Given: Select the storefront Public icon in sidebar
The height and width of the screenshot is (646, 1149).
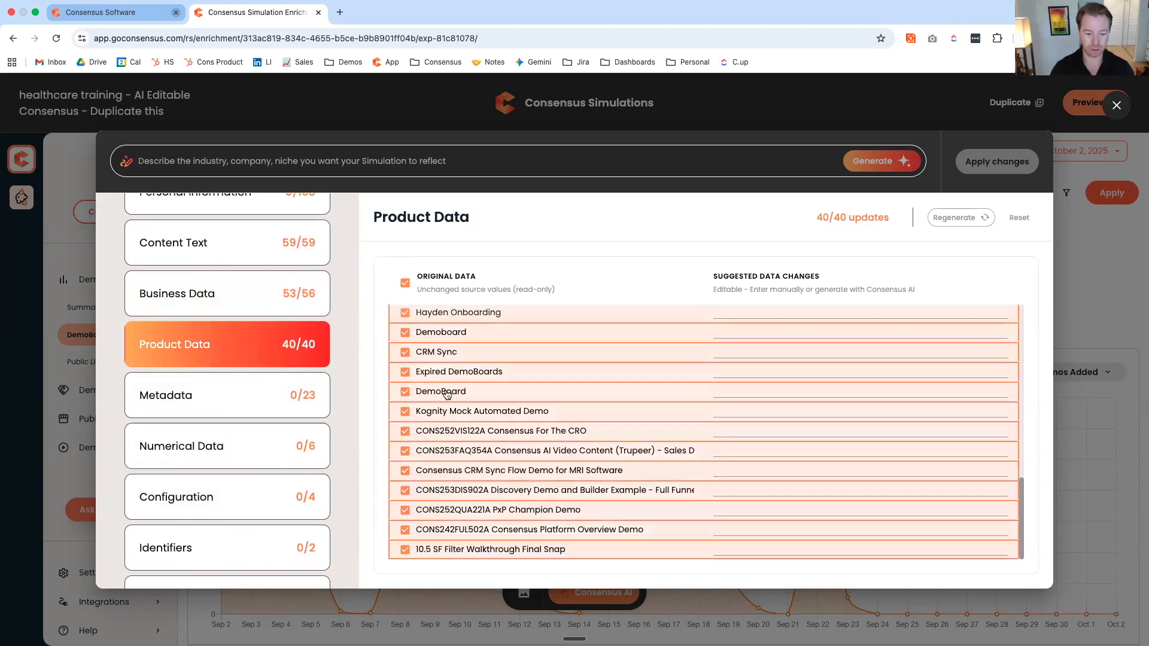Looking at the screenshot, I should pyautogui.click(x=63, y=419).
